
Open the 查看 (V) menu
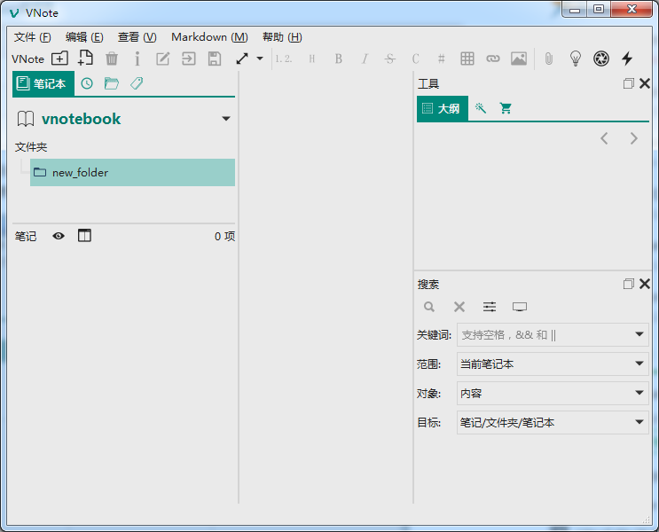click(x=137, y=37)
